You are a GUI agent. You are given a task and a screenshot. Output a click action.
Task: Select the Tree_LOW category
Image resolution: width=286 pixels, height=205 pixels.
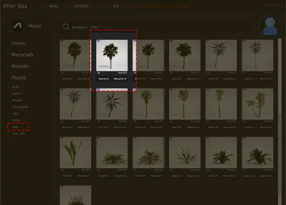click(18, 133)
